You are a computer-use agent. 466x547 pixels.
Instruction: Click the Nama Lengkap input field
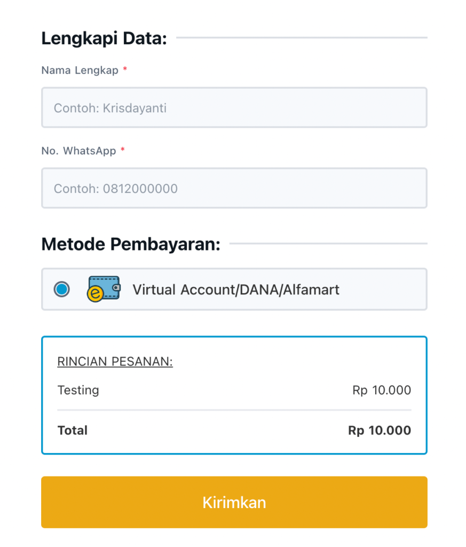point(234,108)
